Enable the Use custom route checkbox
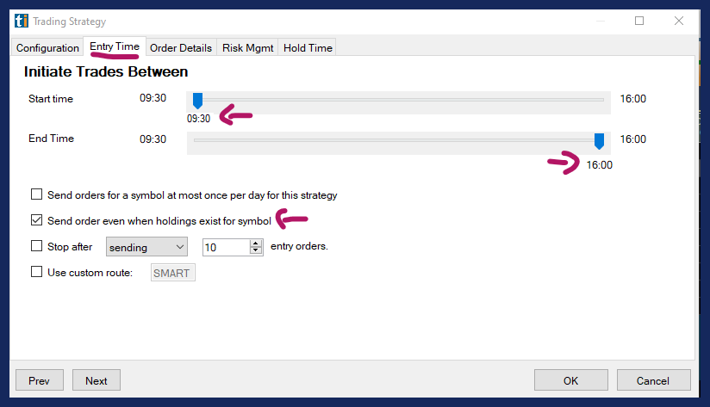The width and height of the screenshot is (710, 407). tap(36, 272)
